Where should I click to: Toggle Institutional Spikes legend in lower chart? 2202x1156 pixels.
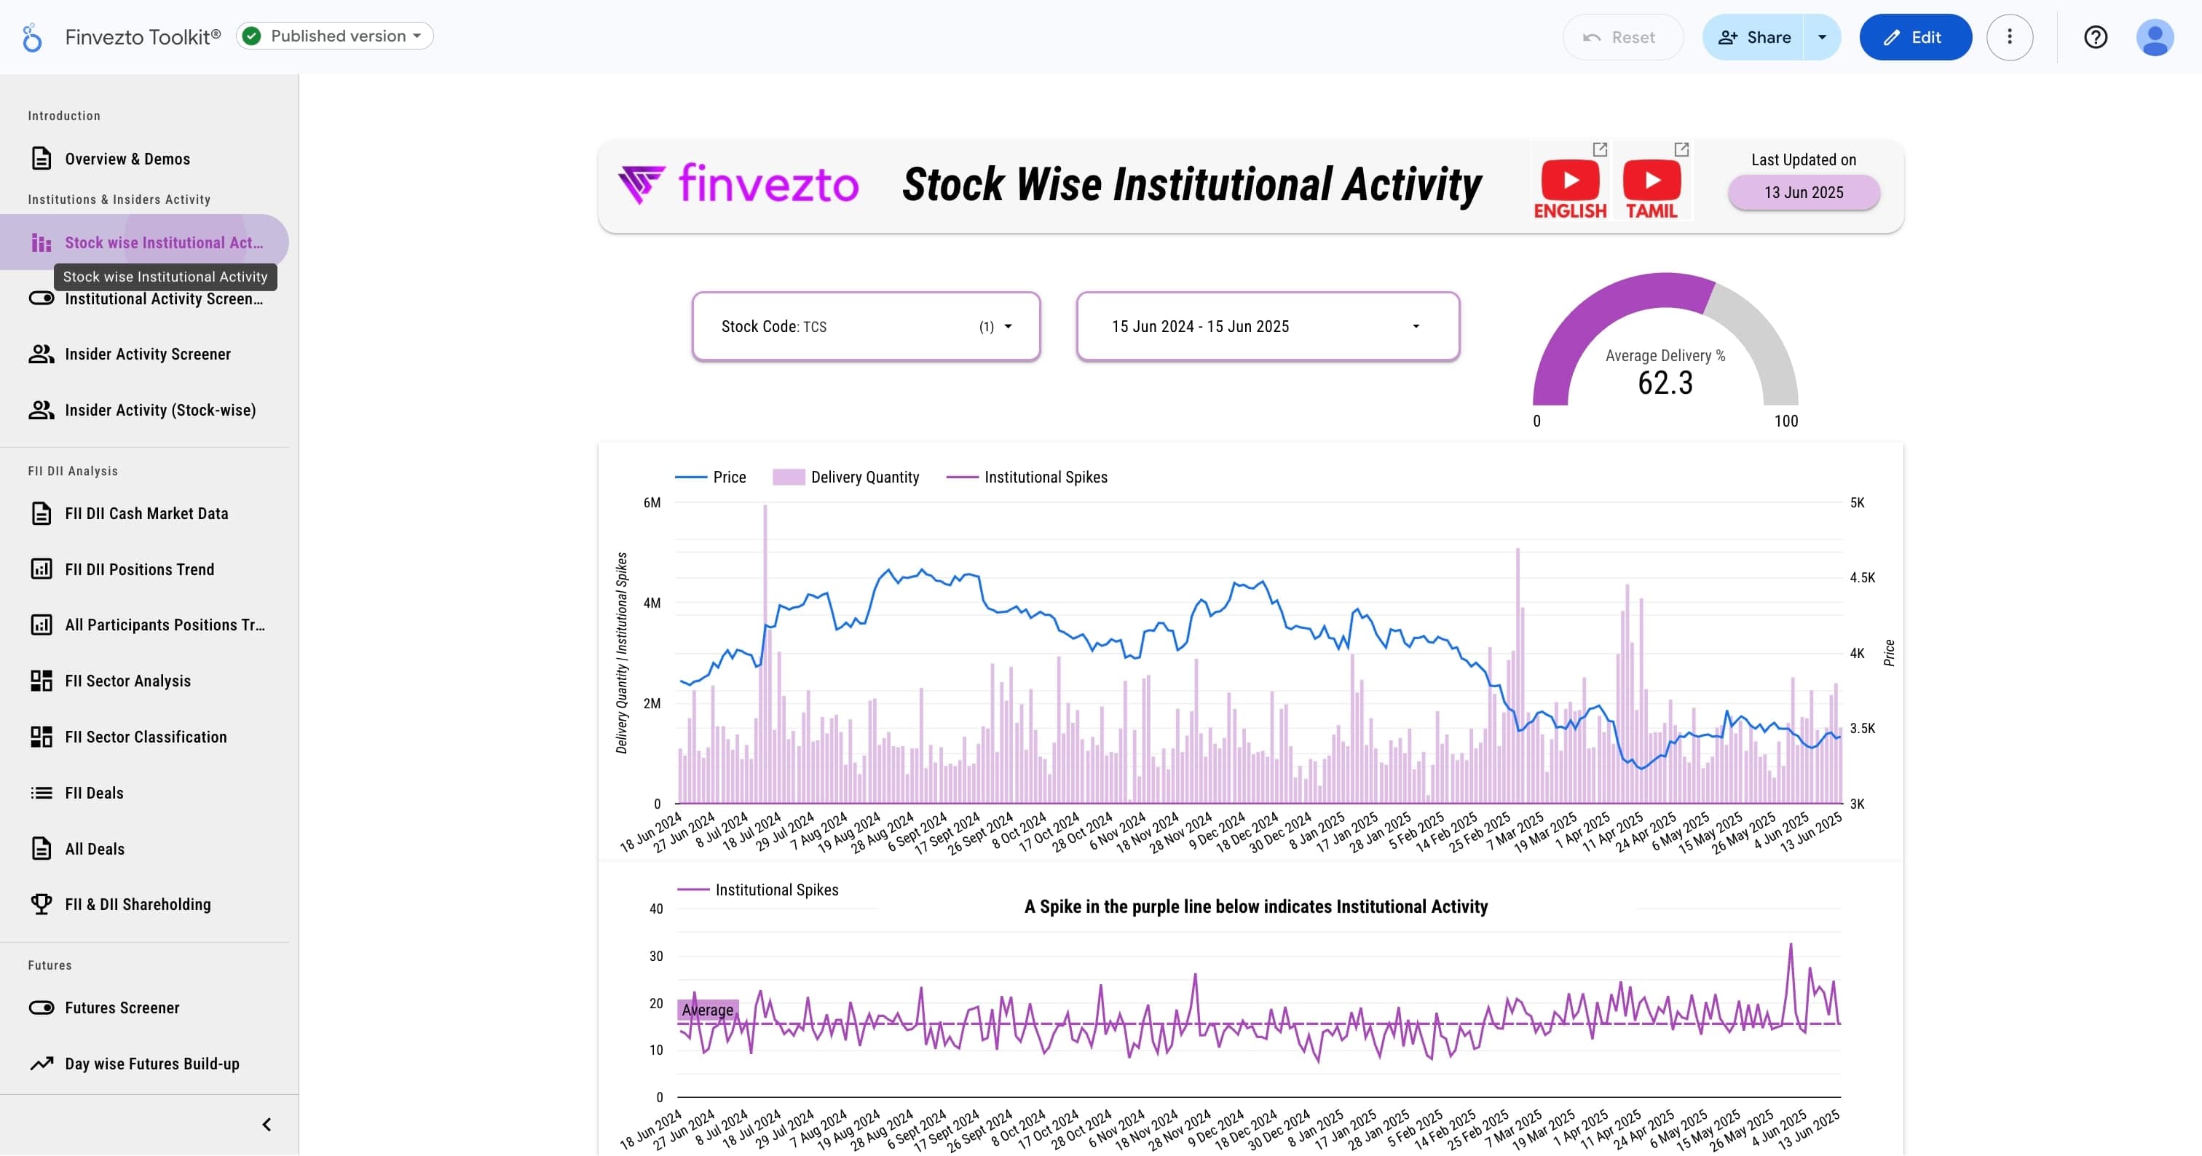757,890
